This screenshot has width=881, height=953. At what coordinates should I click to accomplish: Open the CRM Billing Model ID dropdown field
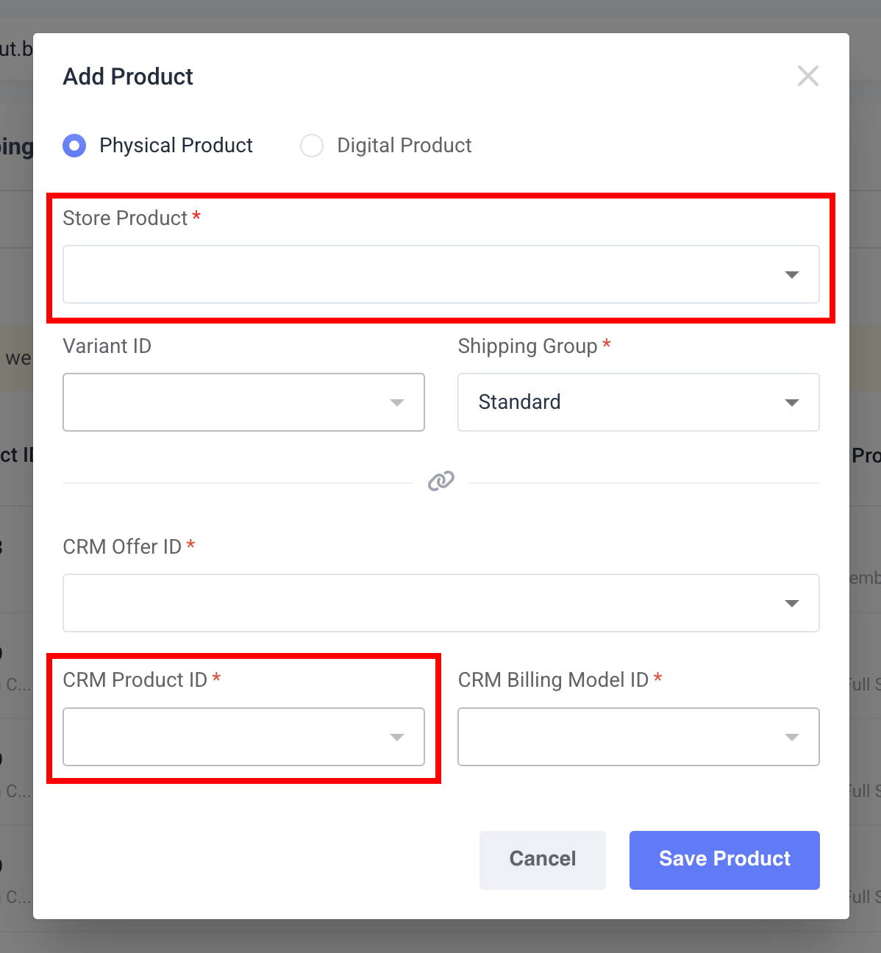pos(638,737)
